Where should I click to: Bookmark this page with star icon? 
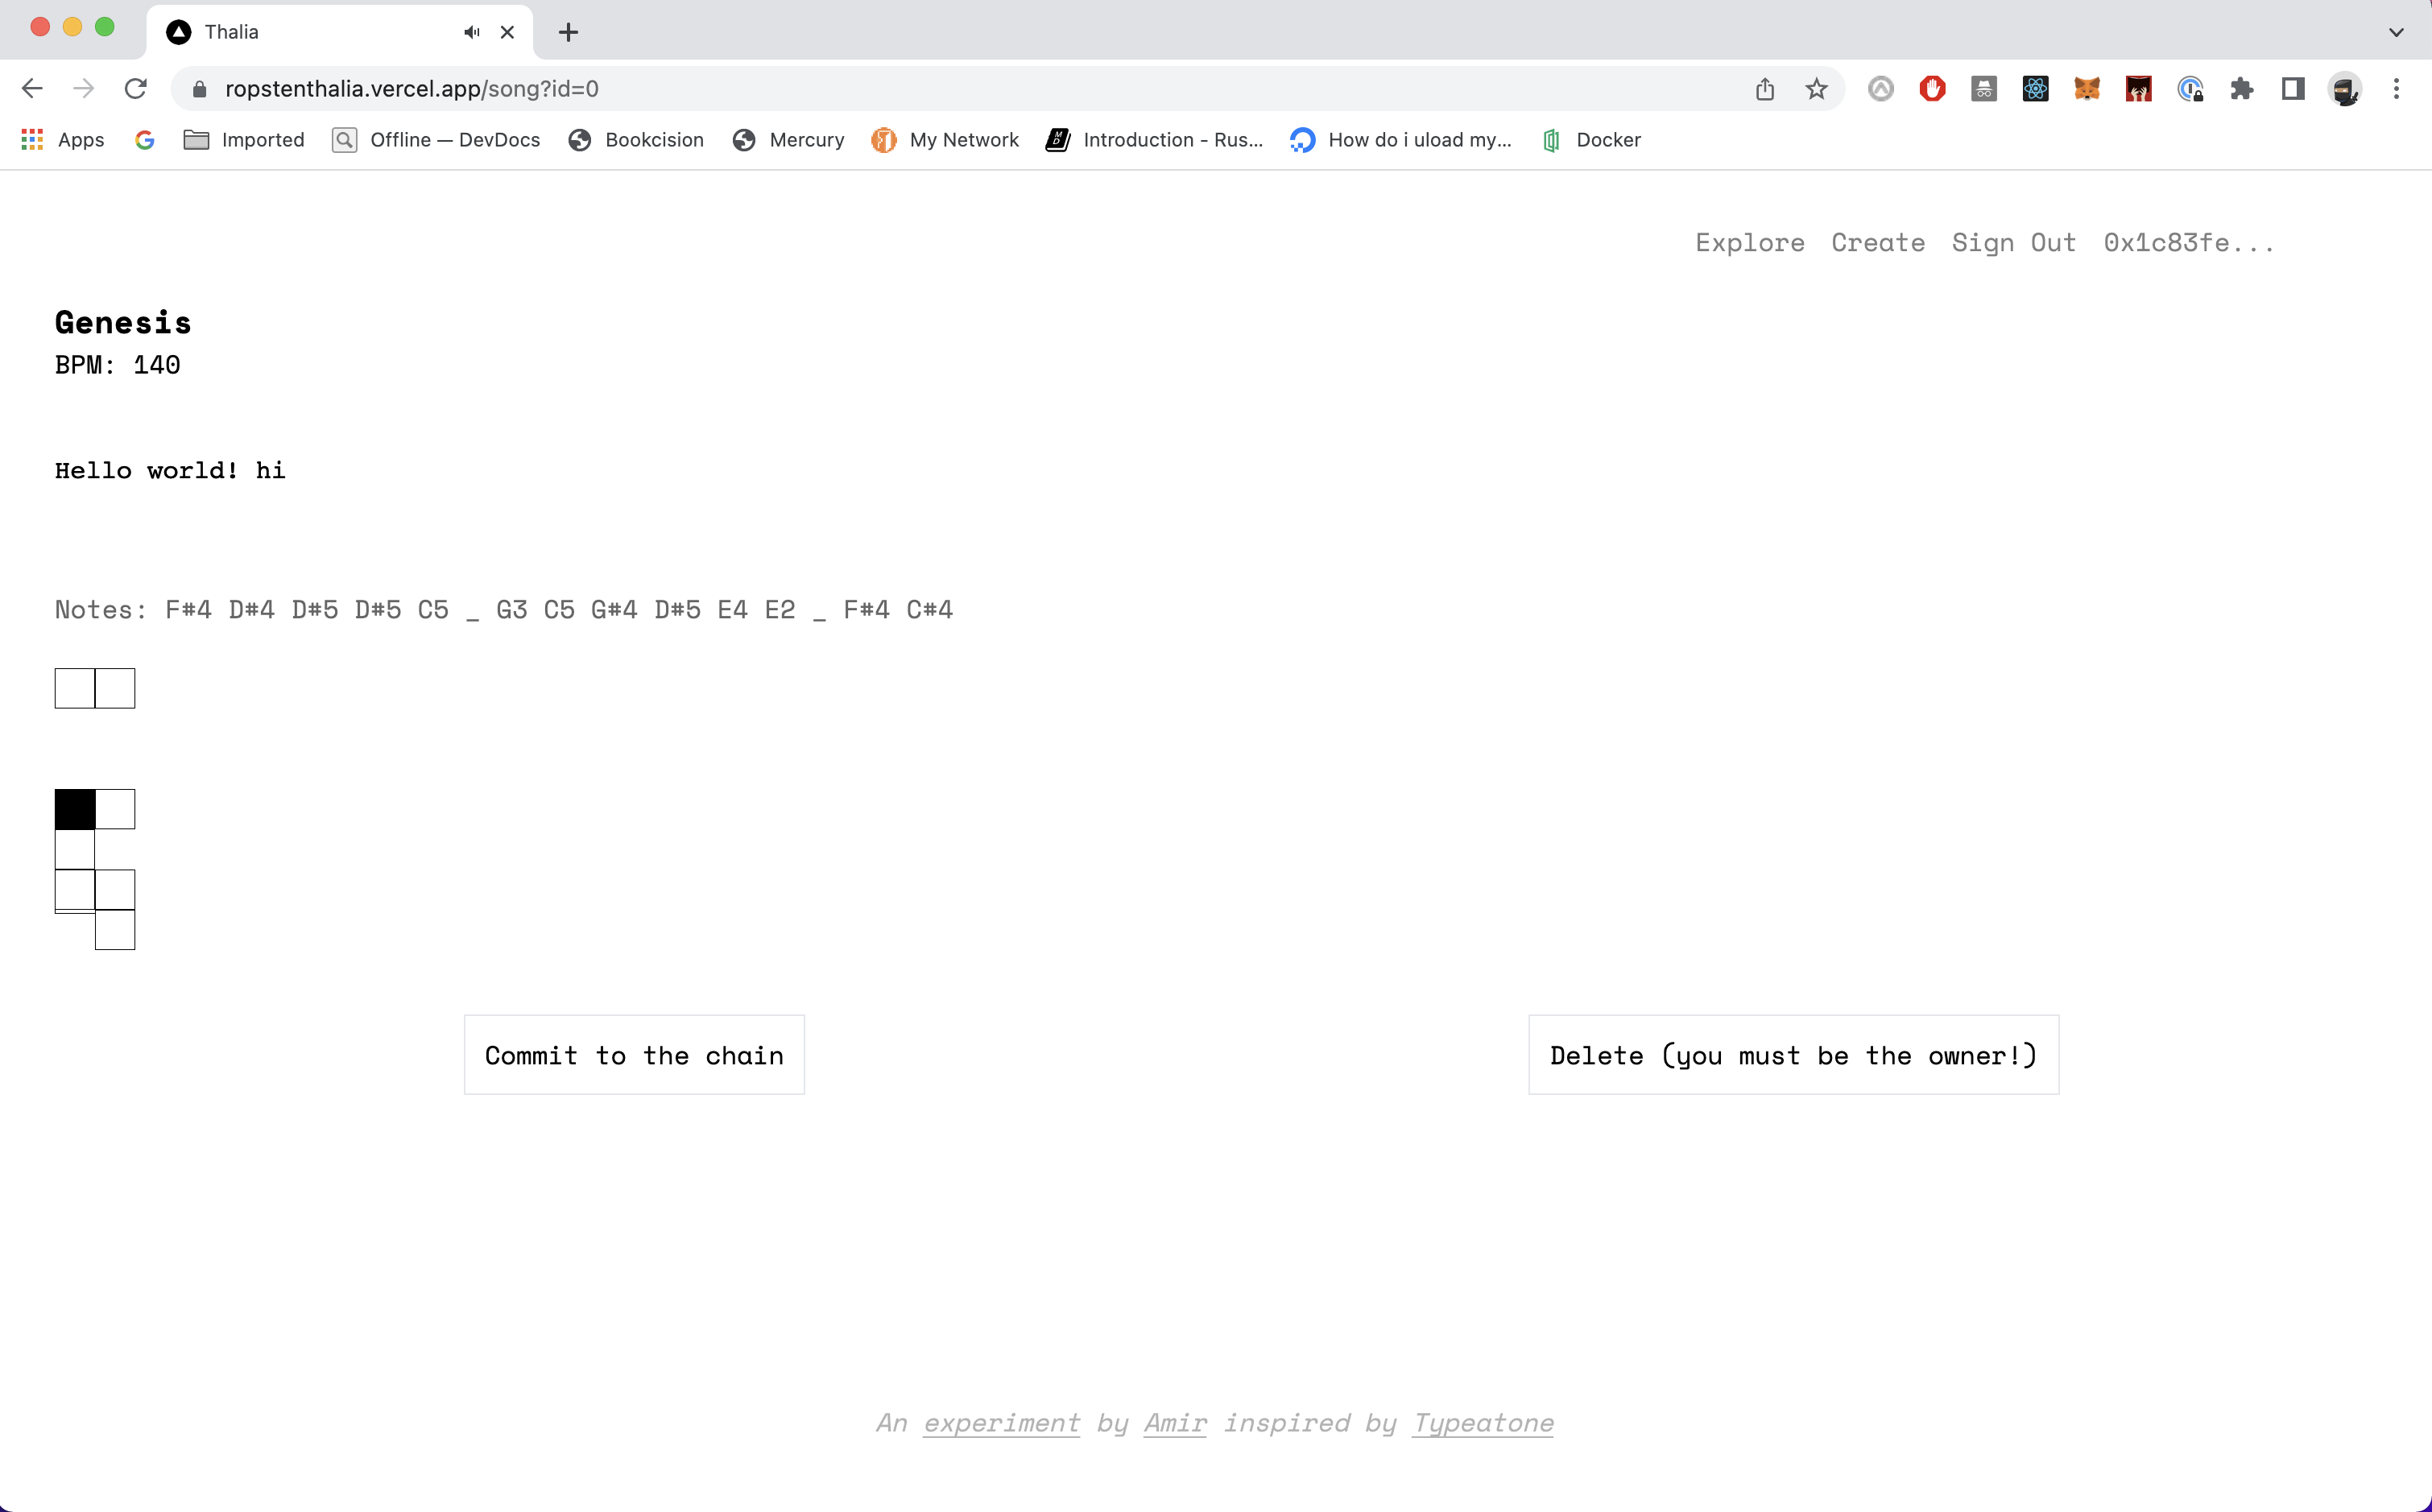[1816, 89]
